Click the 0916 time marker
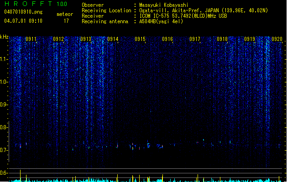Image resolution: width=287 pixels, height=182 pixels. (x=167, y=39)
